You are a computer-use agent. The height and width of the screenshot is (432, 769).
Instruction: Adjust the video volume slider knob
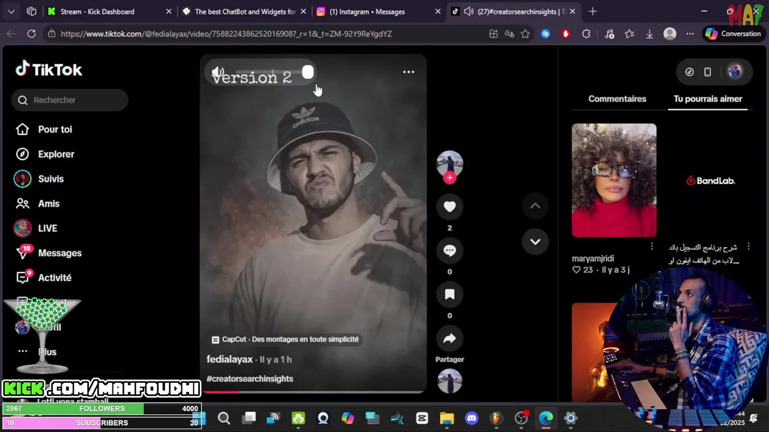pos(308,73)
